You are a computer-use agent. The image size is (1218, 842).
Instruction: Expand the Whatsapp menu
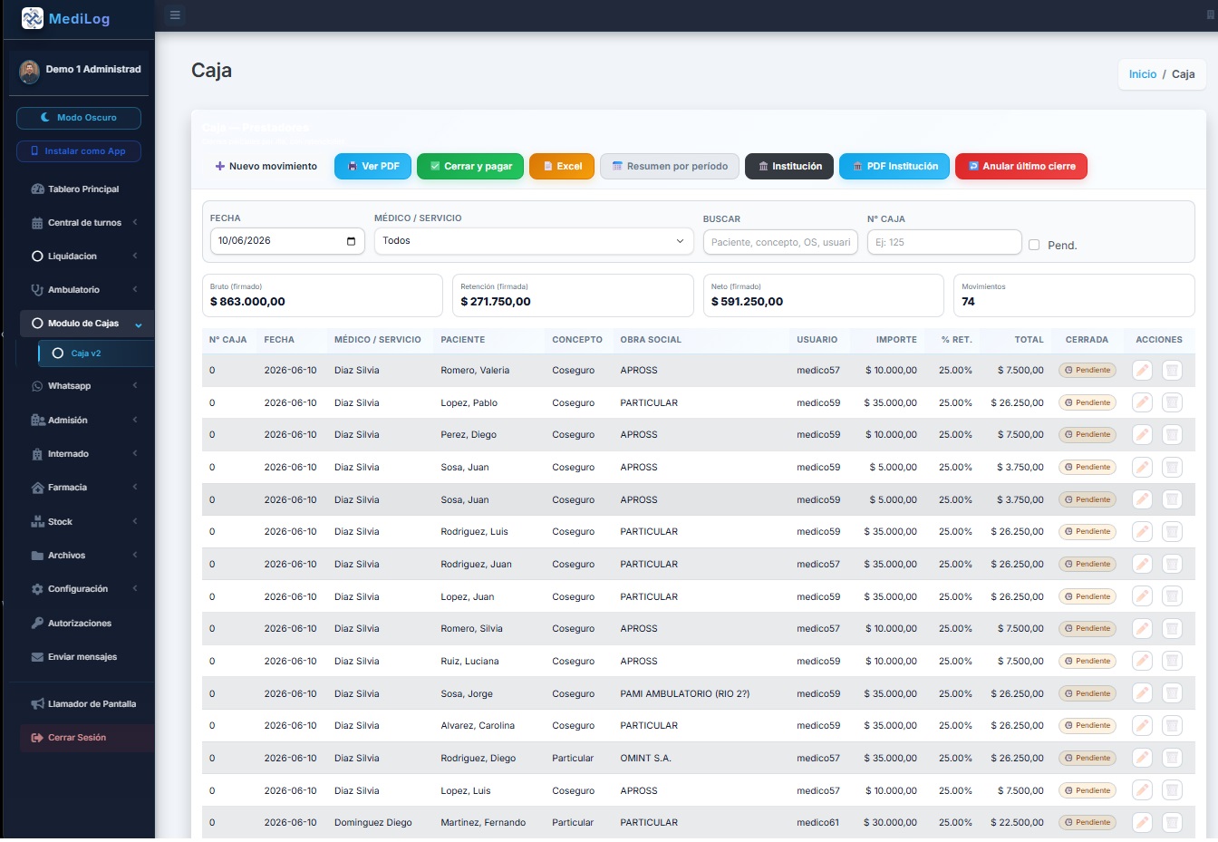85,386
